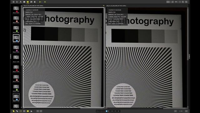Select the second filmstrip thumbnail with pink label
The width and height of the screenshot is (200, 113).
click(x=16, y=18)
